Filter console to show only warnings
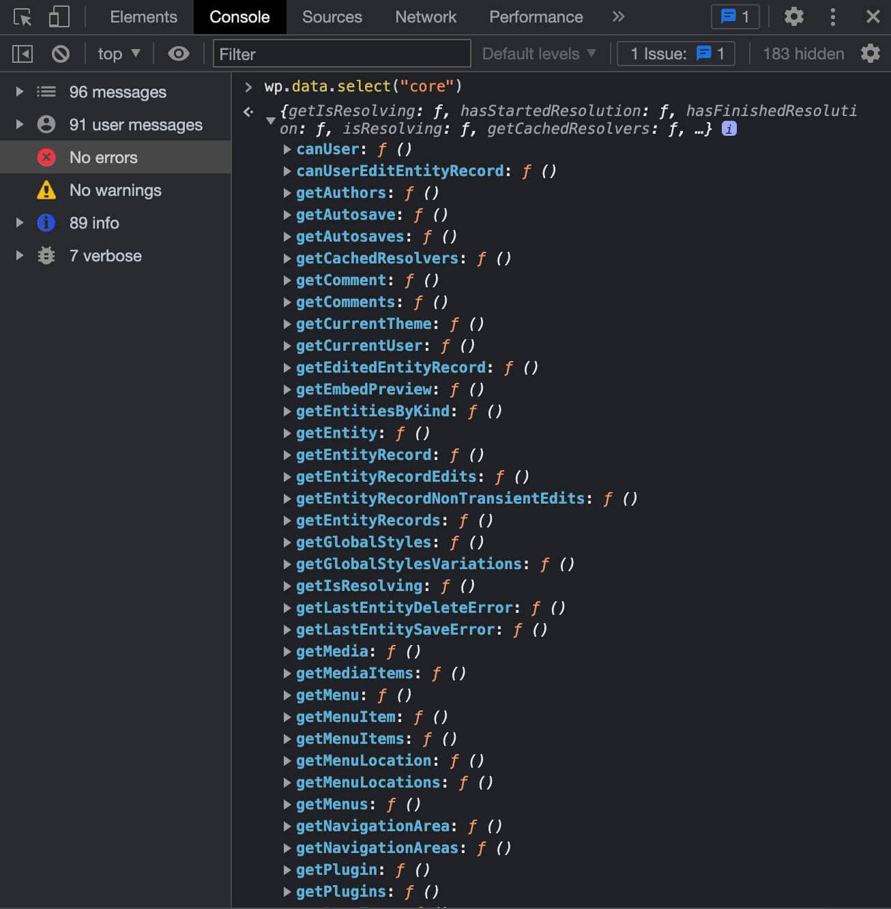The height and width of the screenshot is (909, 891). [115, 190]
